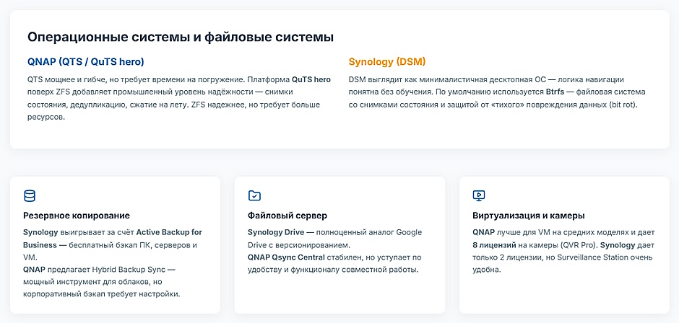The height and width of the screenshot is (323, 679).
Task: Select the QNAP (QTS / QuTS hero) heading
Action: click(86, 62)
